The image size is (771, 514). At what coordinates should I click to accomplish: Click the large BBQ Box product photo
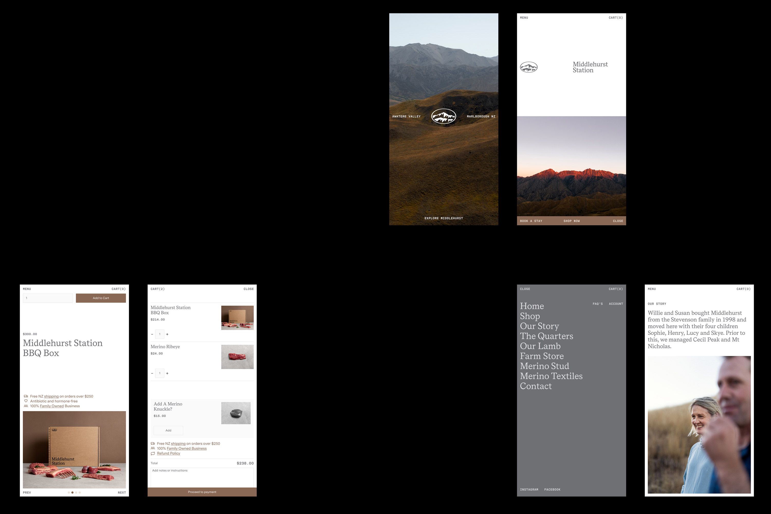click(x=75, y=450)
